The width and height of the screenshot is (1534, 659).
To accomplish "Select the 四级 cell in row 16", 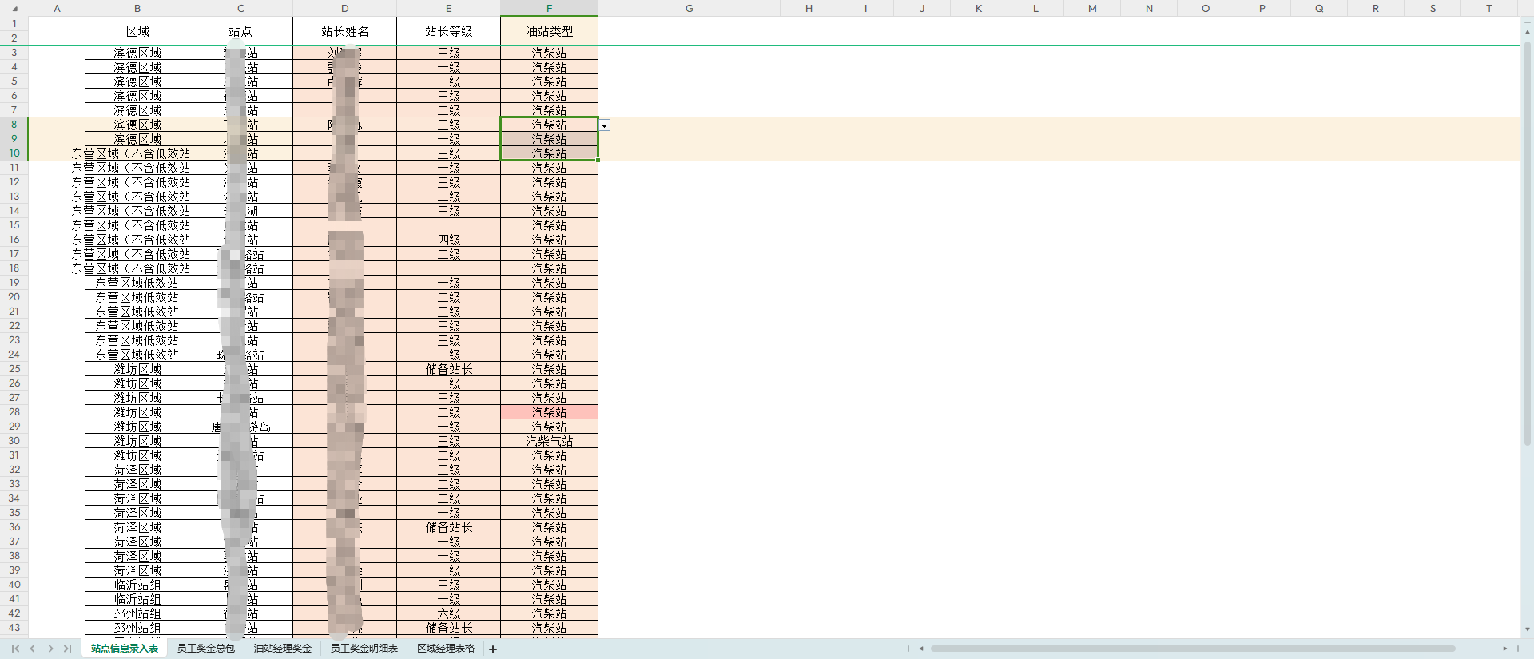I will pyautogui.click(x=448, y=240).
